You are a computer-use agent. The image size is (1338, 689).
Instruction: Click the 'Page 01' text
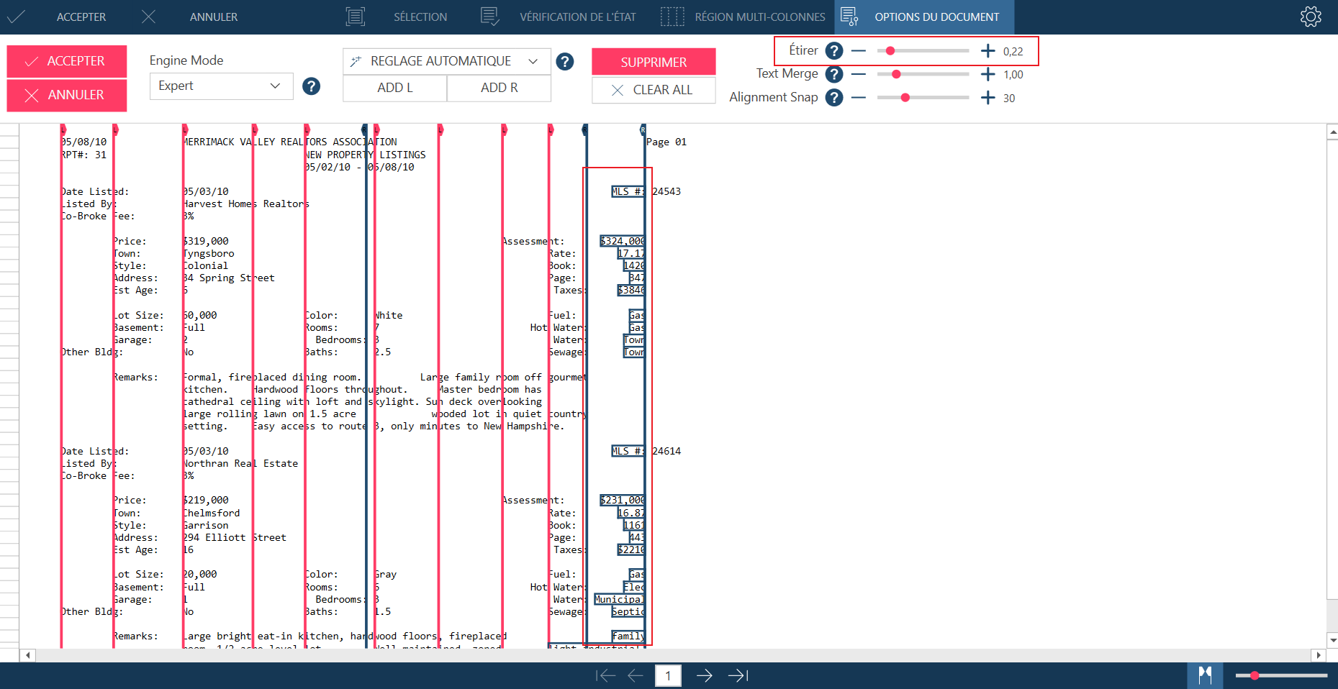click(666, 142)
